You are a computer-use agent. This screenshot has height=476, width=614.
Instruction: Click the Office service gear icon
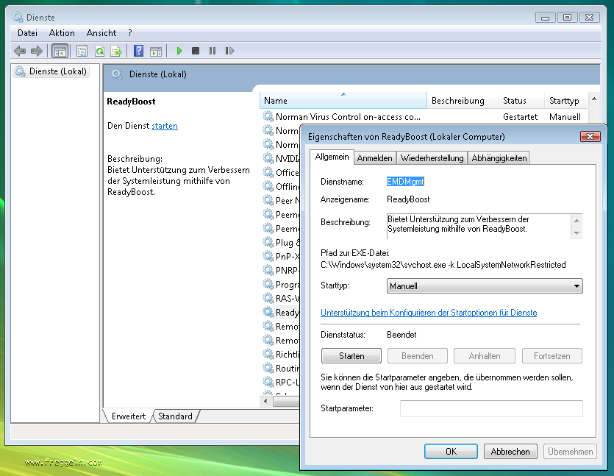click(x=268, y=172)
